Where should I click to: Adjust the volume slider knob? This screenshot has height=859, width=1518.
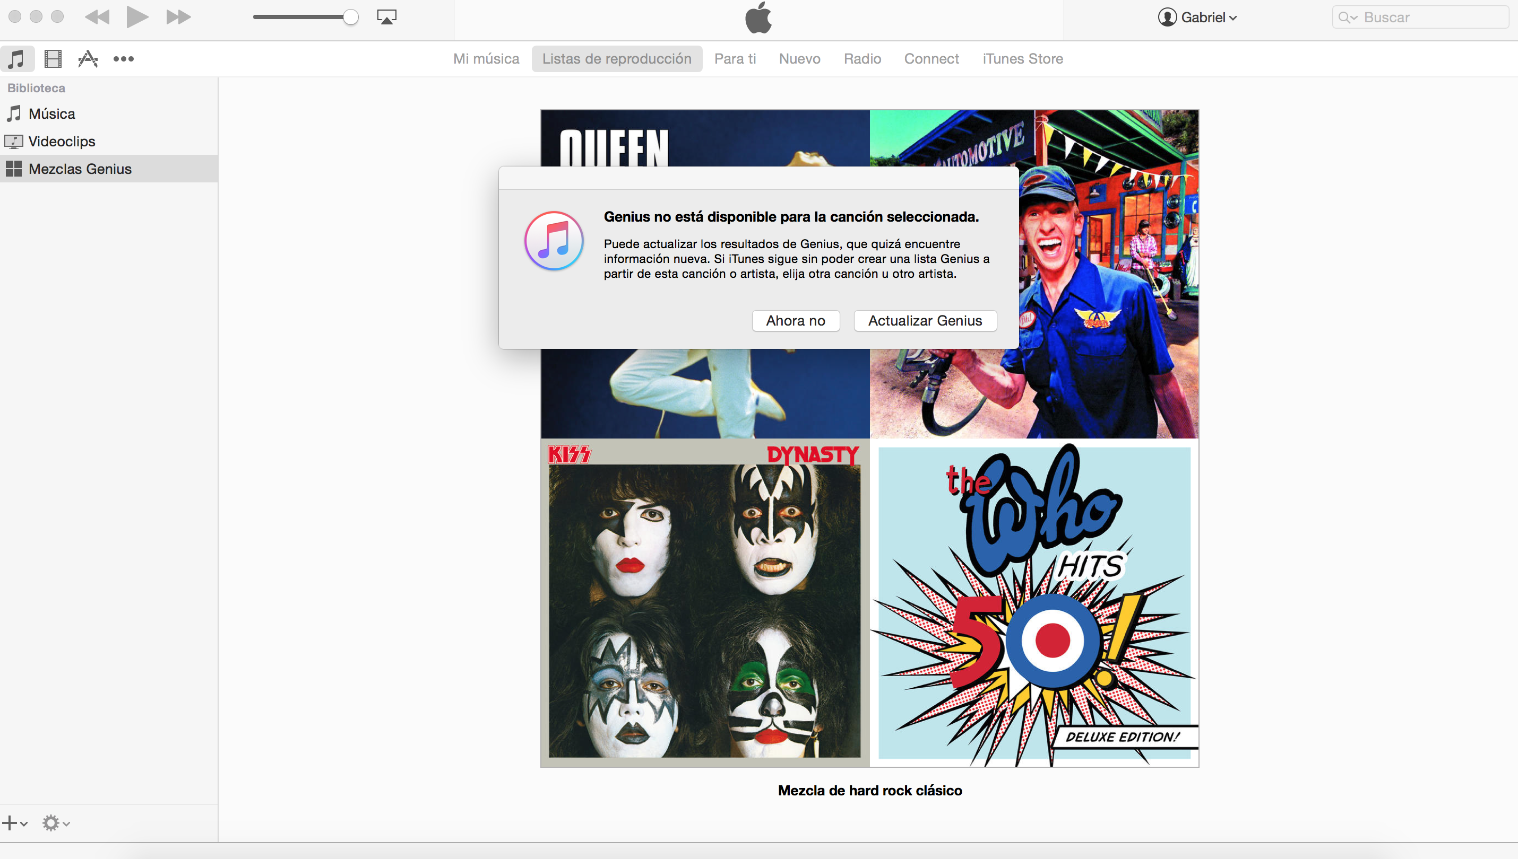coord(351,17)
